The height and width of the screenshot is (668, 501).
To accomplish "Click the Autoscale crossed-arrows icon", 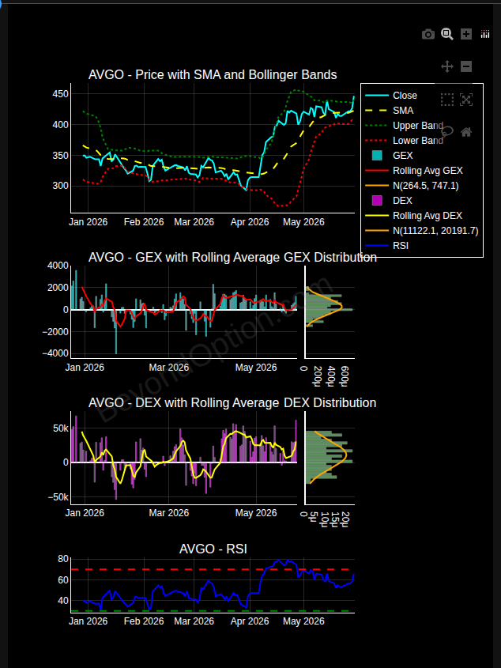I will (x=466, y=100).
